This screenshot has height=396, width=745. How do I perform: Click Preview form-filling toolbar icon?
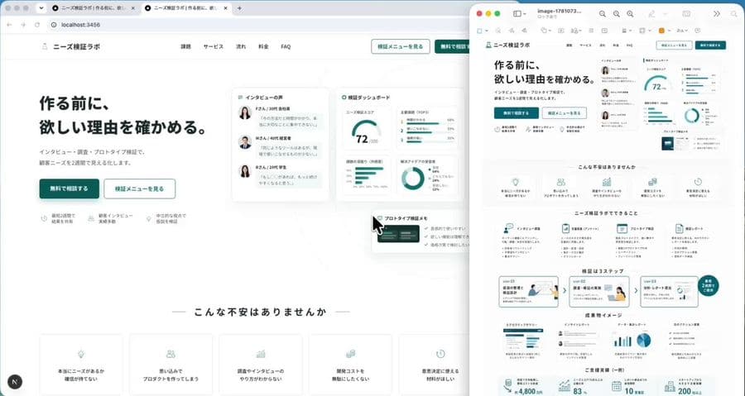(x=686, y=14)
